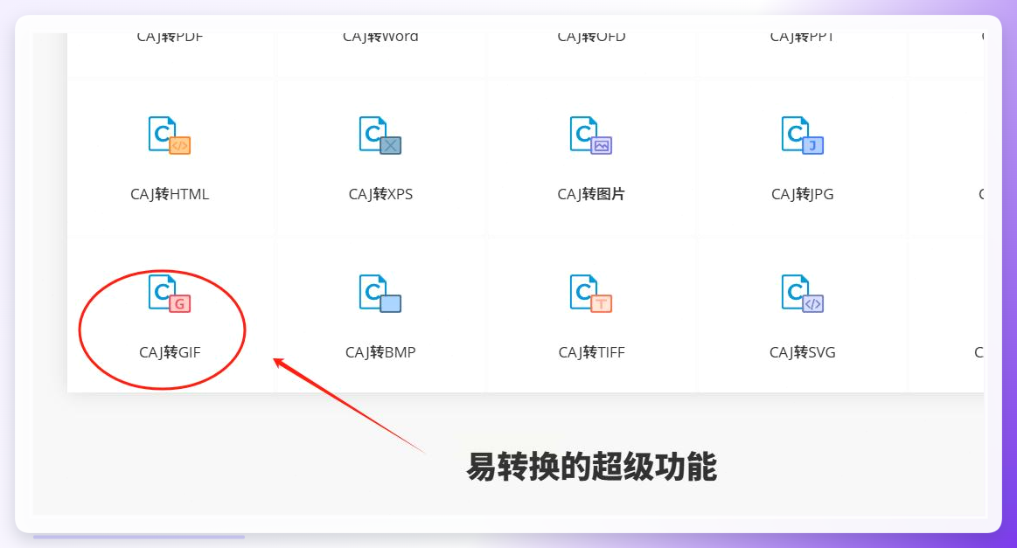Click the horizontal scrollbar at bottom
Viewport: 1017px width, 548px height.
tap(139, 537)
